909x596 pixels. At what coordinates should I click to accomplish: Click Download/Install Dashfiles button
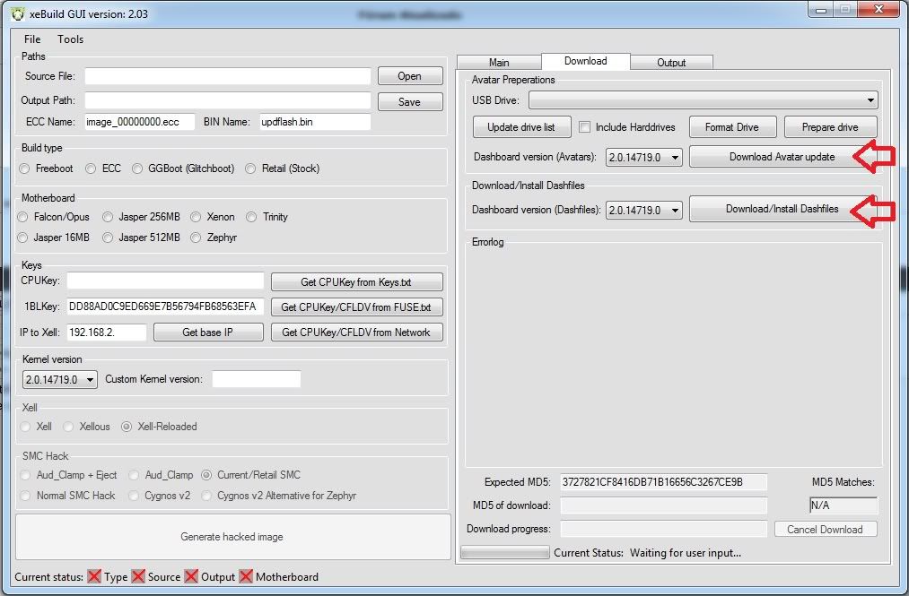pos(782,209)
